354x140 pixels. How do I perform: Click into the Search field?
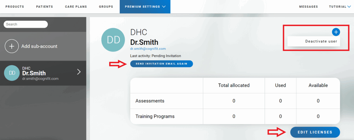26,25
